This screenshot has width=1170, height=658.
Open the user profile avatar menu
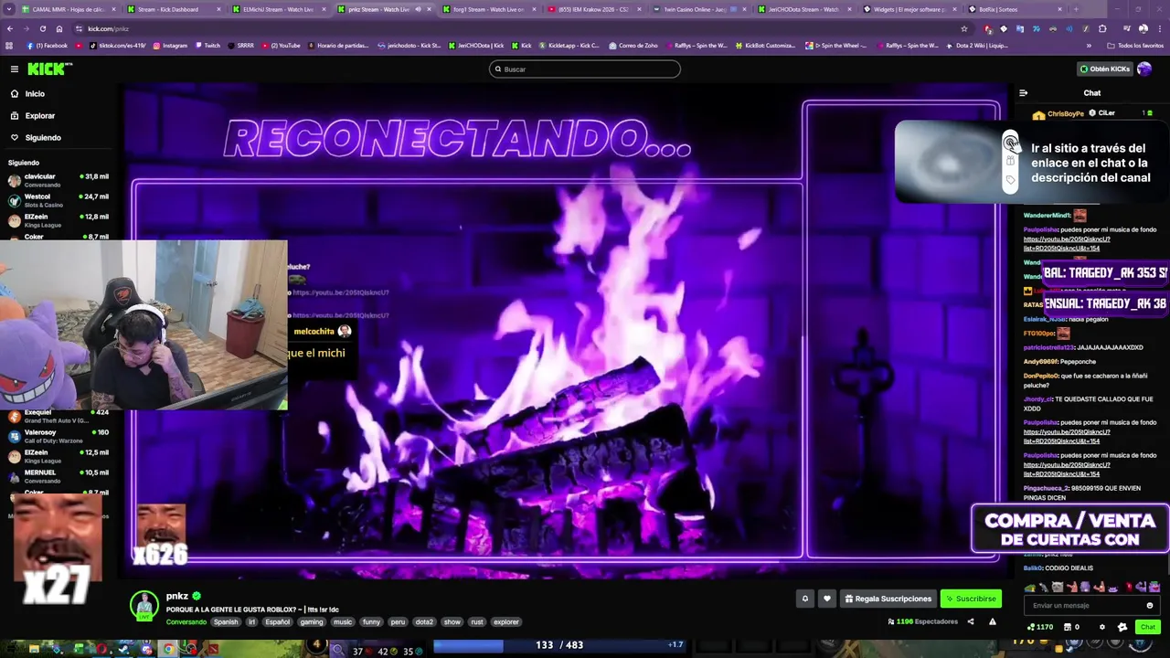pos(1144,69)
